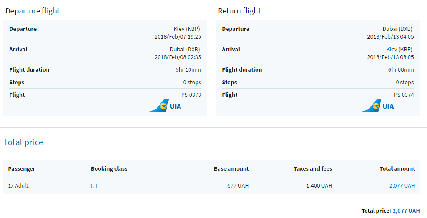Click the Taxes and fees column header

(313, 168)
